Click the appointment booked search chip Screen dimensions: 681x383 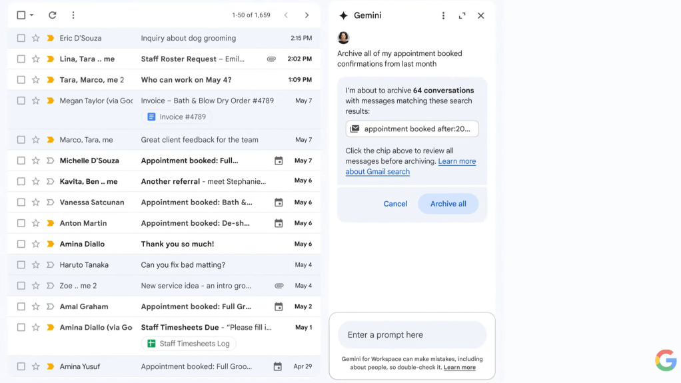click(x=412, y=129)
